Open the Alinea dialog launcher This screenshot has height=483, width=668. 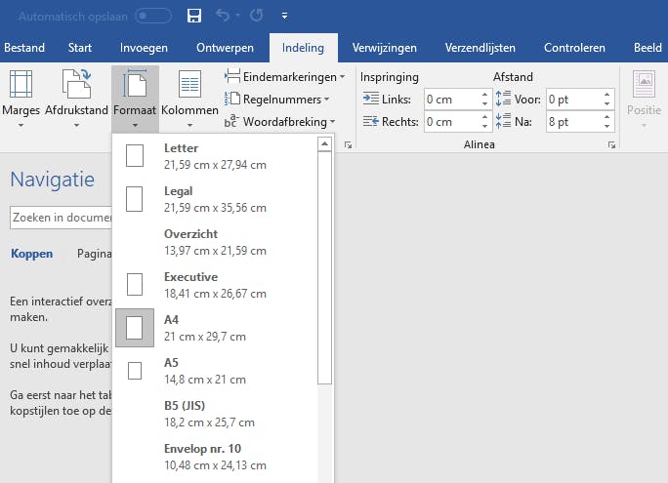click(612, 144)
